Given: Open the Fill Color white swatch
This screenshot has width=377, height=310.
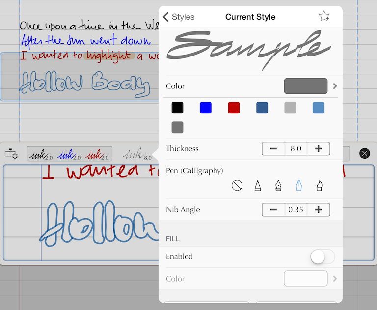Looking at the screenshot, I should click(306, 279).
